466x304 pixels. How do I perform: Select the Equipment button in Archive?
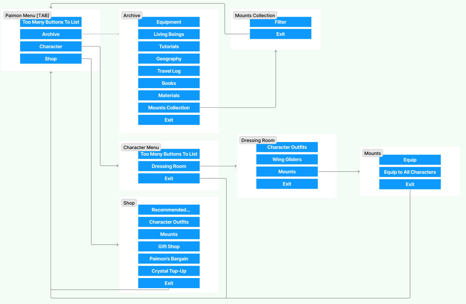pos(169,22)
